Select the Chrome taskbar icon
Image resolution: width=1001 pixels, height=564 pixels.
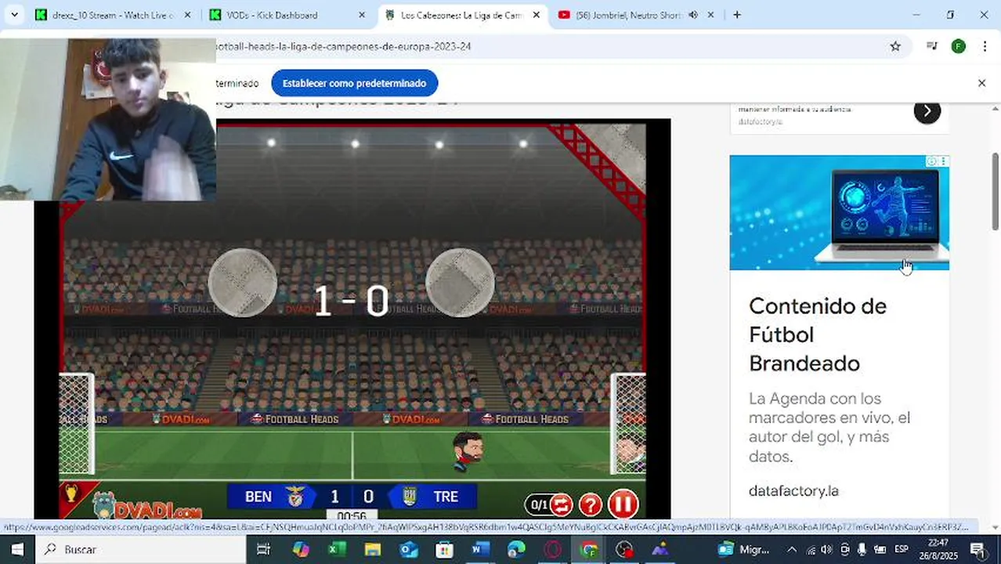[x=588, y=549]
